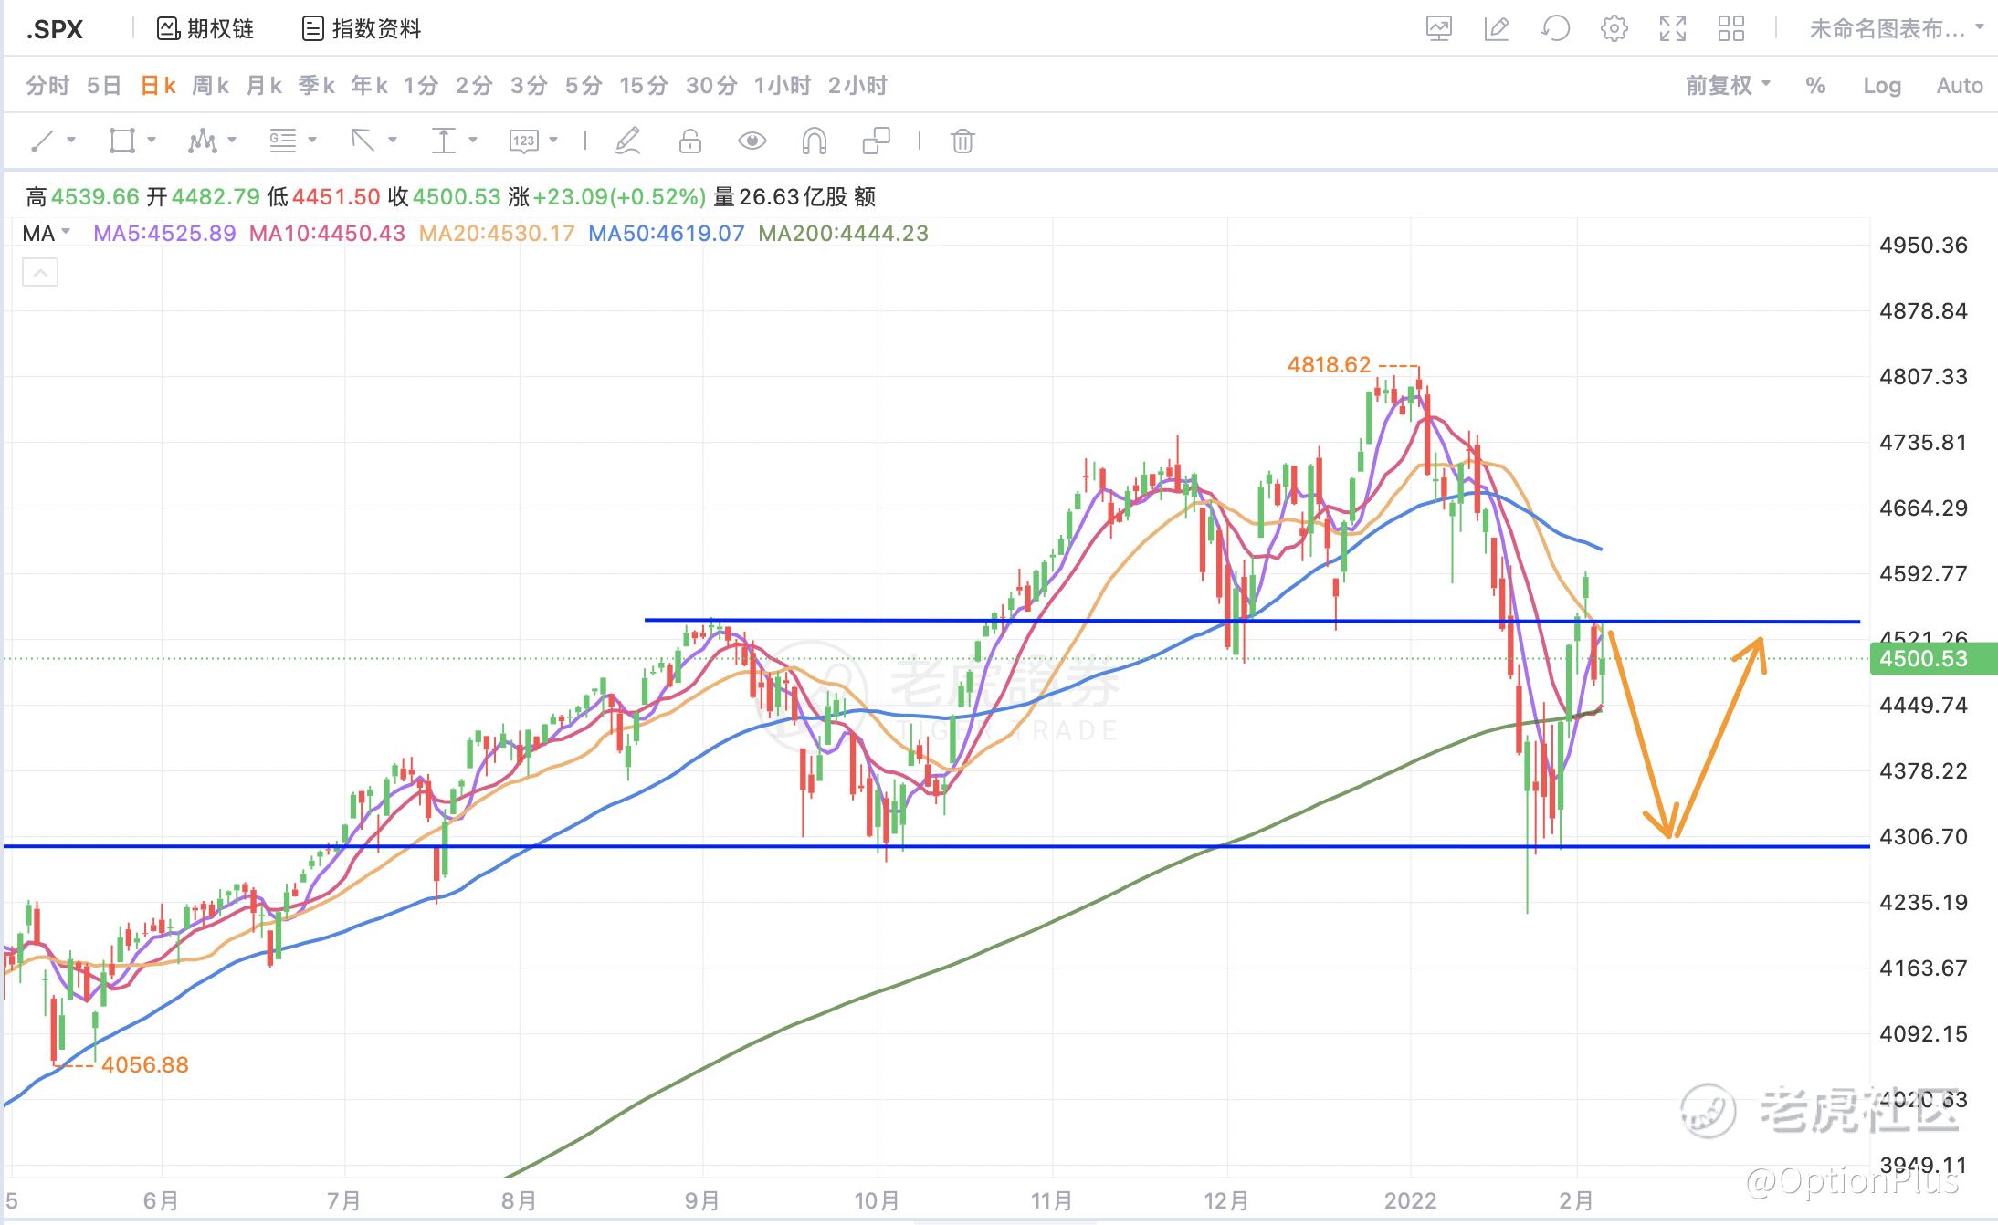1998x1225 pixels.
Task: Select the 周k weekly tab
Action: click(x=210, y=86)
